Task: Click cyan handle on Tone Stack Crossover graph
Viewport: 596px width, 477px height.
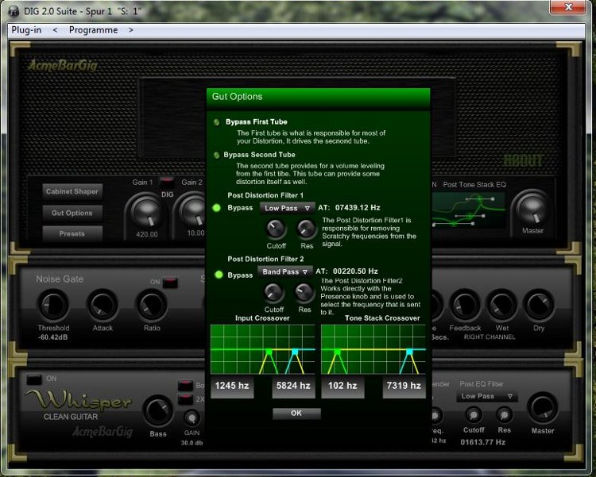Action: [409, 352]
